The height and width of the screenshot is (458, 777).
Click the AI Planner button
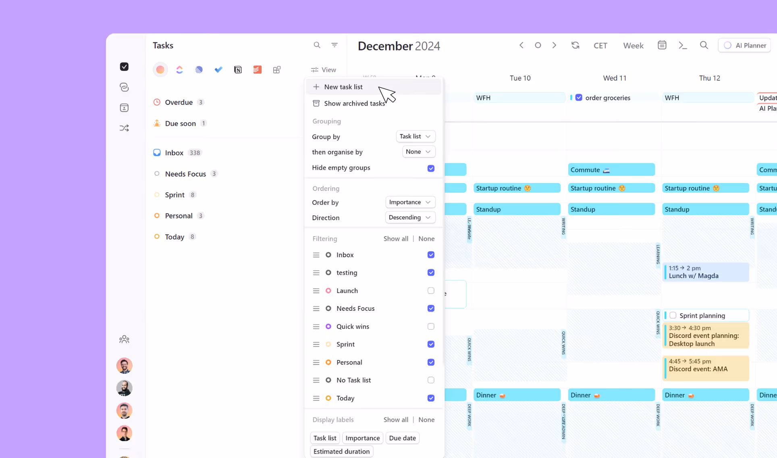[x=744, y=46]
